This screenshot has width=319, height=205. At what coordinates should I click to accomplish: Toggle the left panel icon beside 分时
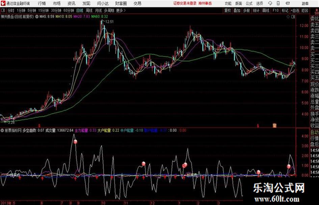click(x=3, y=10)
